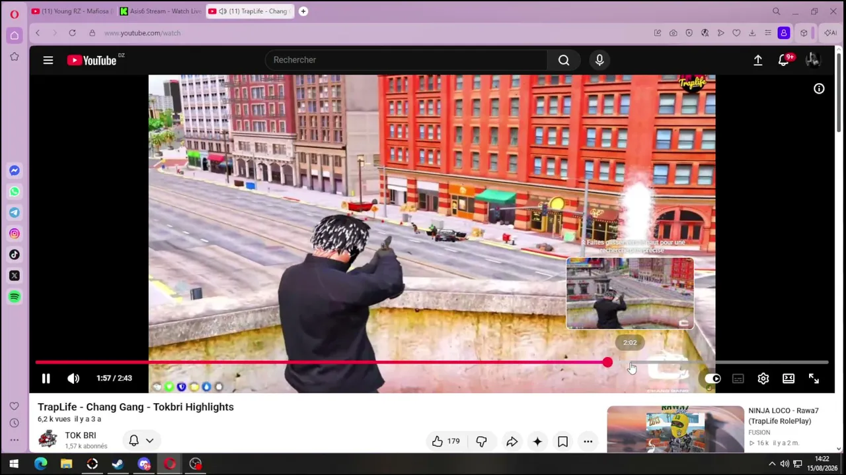Open Opera bookmarks star in sidebar
Image resolution: width=846 pixels, height=475 pixels.
[x=14, y=57]
